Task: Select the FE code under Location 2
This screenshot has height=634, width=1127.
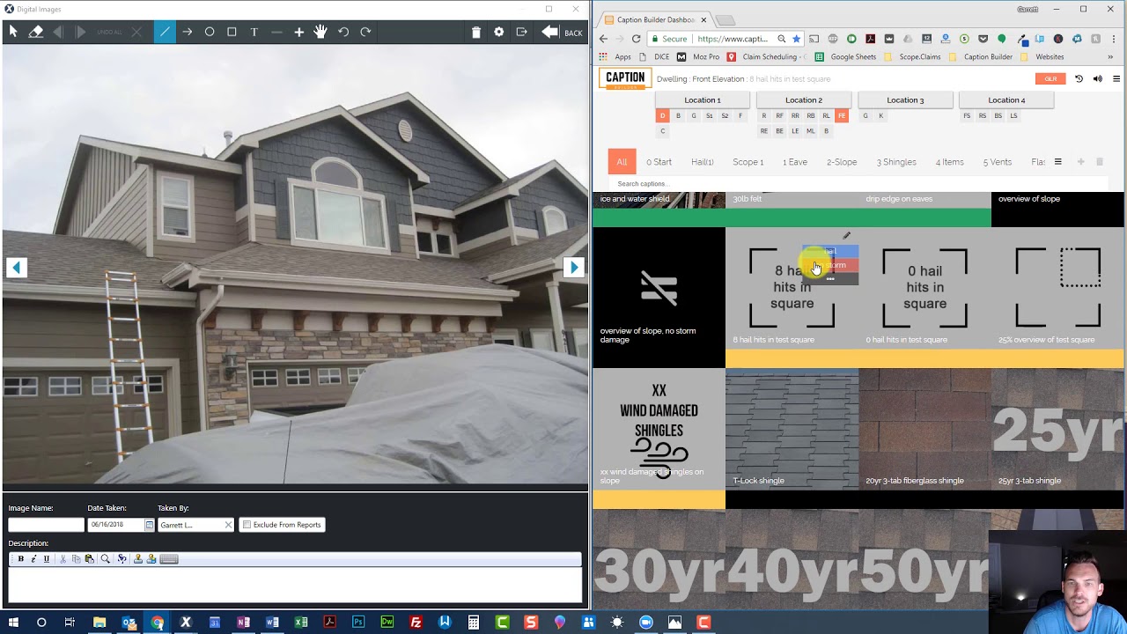Action: tap(842, 116)
